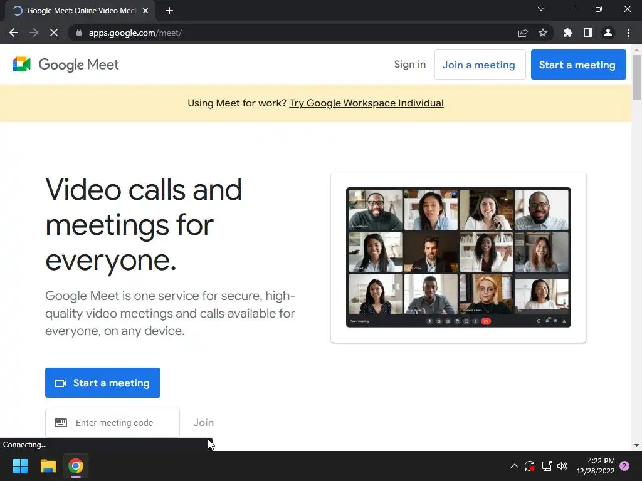
Task: Open notifications badge showing 2
Action: tap(624, 466)
